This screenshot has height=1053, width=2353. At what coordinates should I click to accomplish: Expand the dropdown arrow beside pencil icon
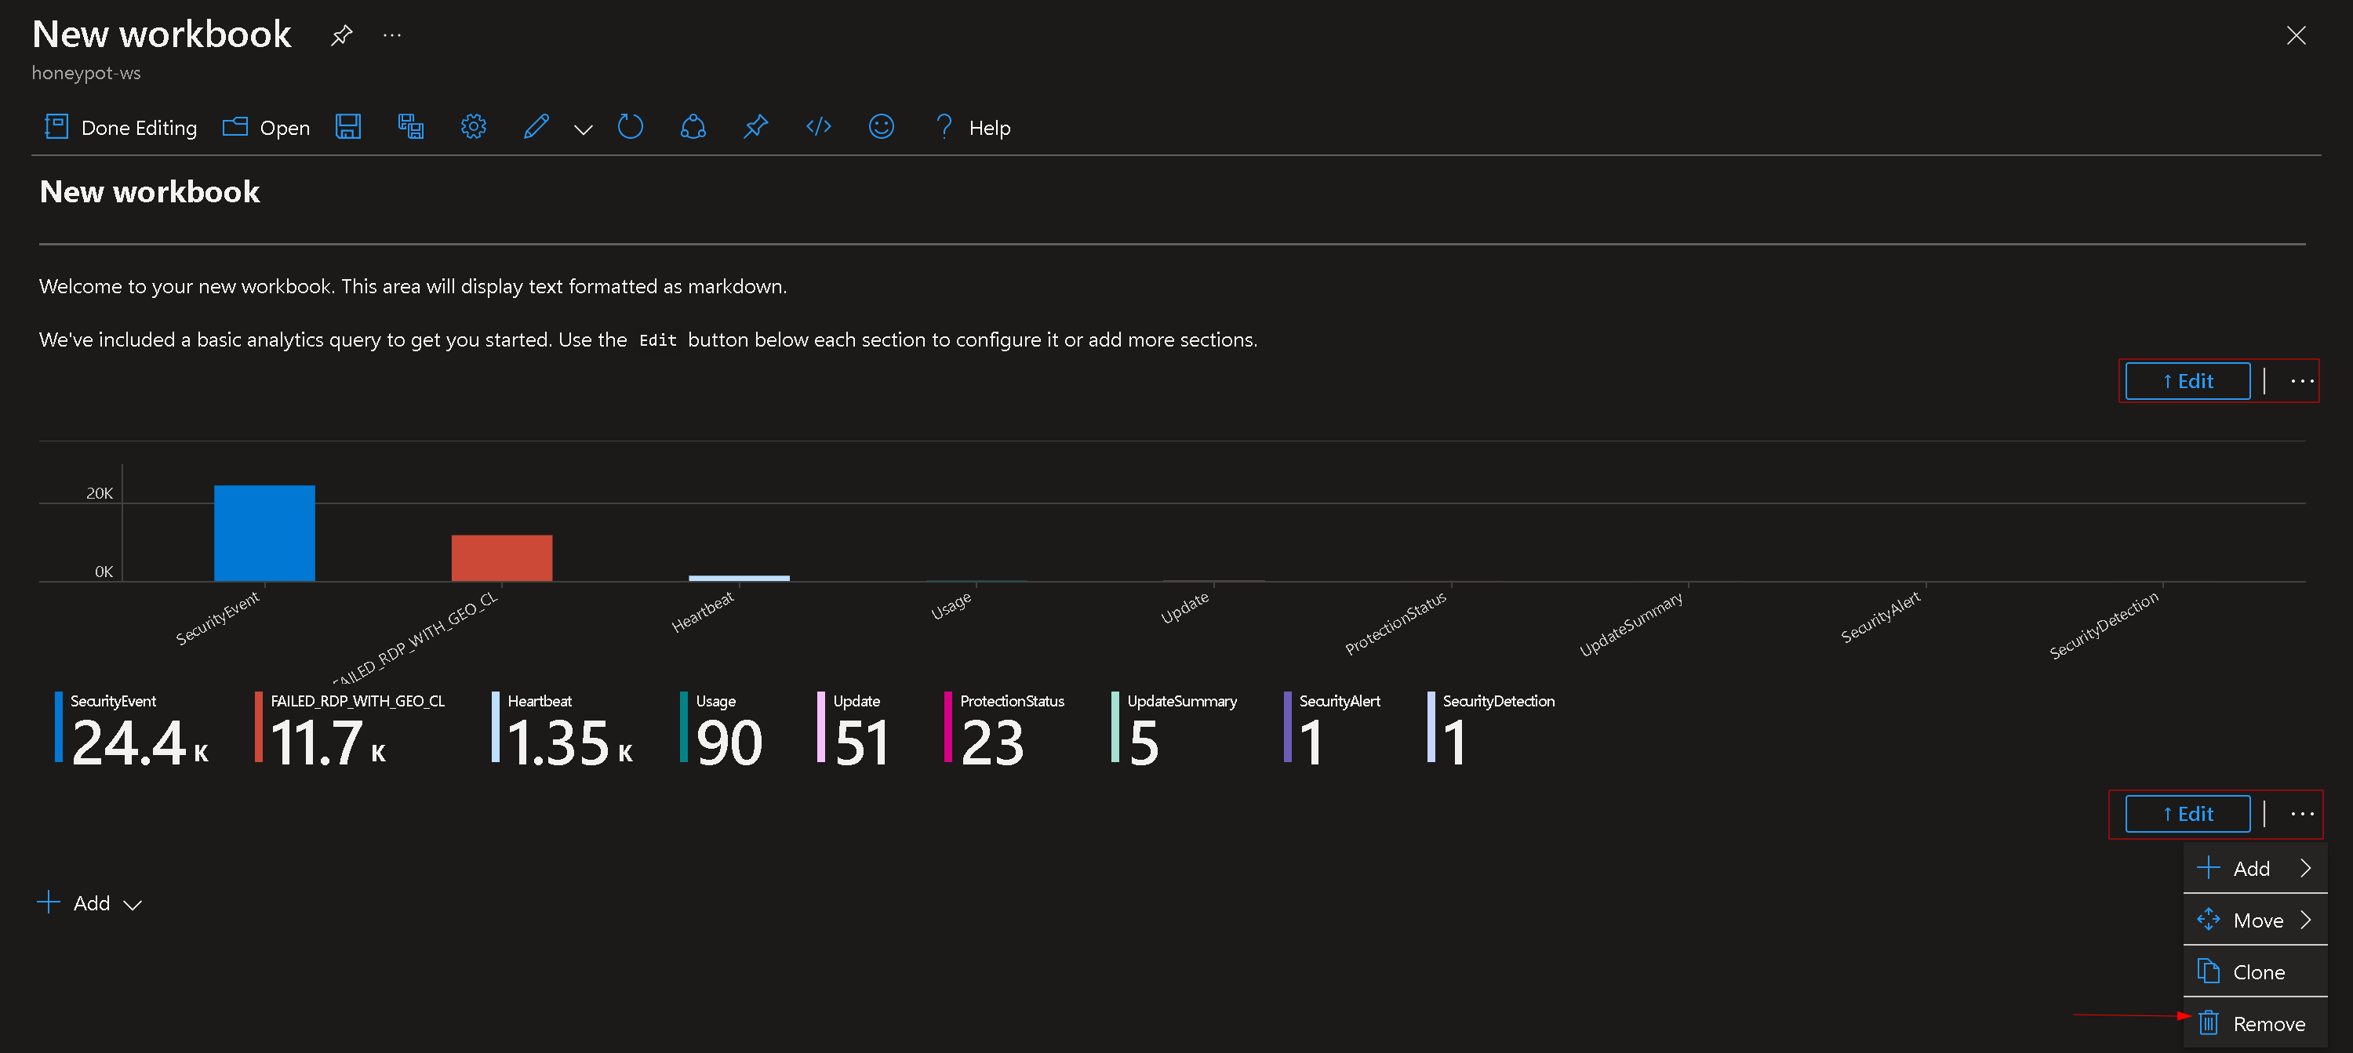coord(583,129)
